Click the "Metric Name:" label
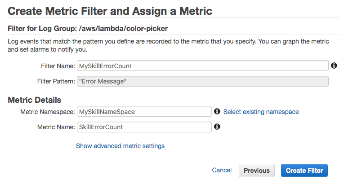 (x=56, y=127)
